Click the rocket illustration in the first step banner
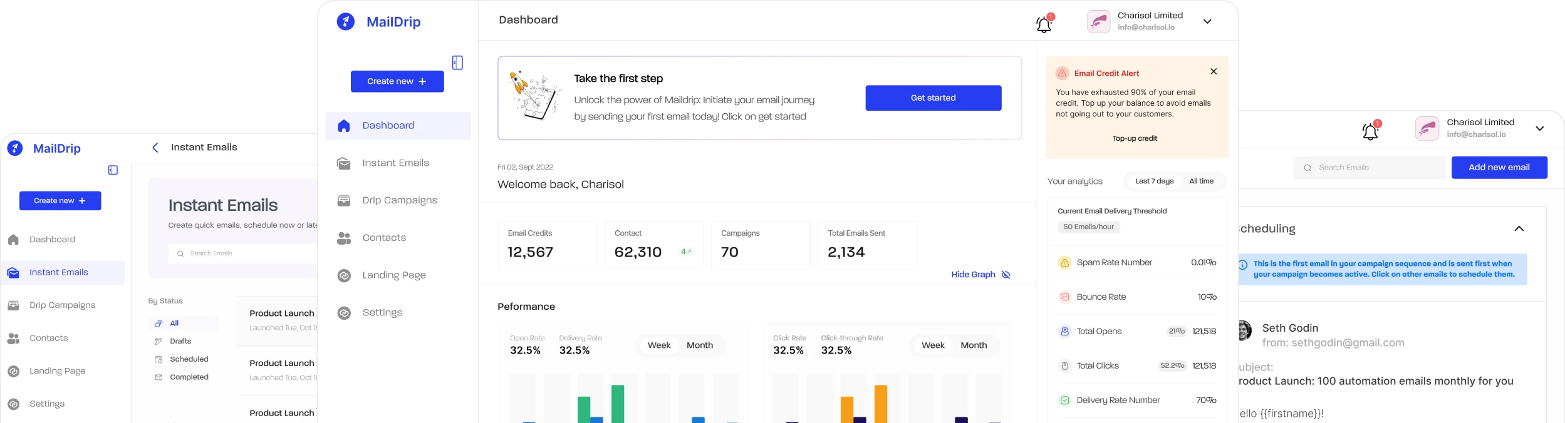The height and width of the screenshot is (423, 1565). [x=536, y=95]
